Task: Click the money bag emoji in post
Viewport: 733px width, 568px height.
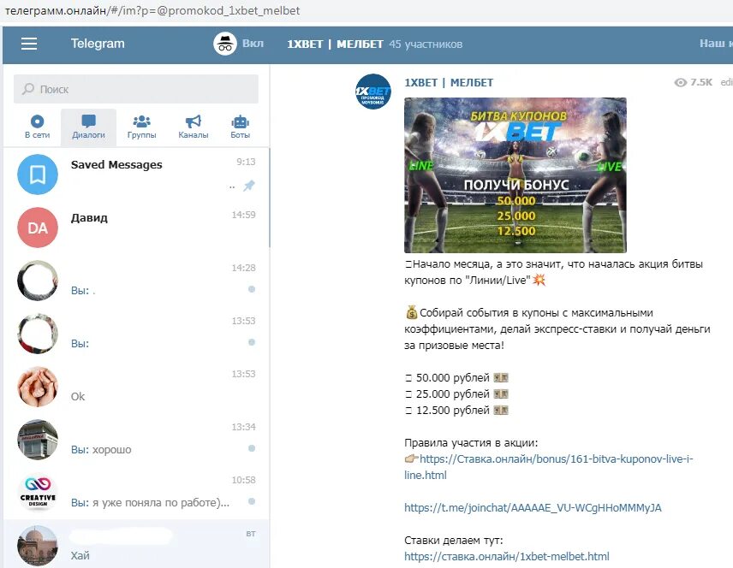Action: [411, 312]
